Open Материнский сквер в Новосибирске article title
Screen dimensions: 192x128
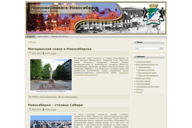pyautogui.click(x=60, y=49)
